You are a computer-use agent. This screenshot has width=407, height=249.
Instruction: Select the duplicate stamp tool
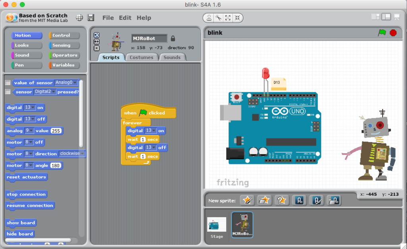[209, 18]
